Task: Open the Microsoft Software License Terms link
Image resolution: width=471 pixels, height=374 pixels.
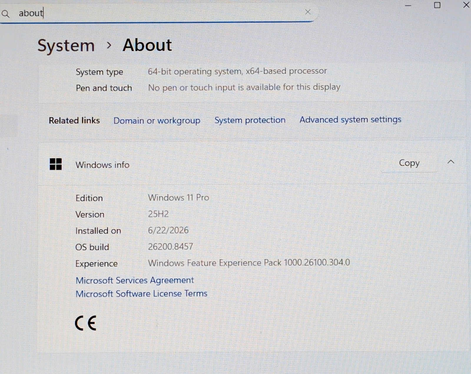Action: point(142,294)
